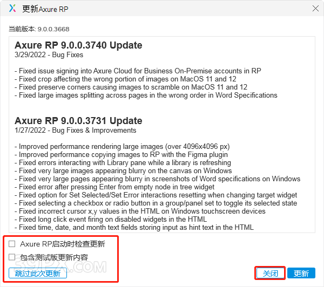Enable Axure RP启动时检查更新 checkbox

12,244
